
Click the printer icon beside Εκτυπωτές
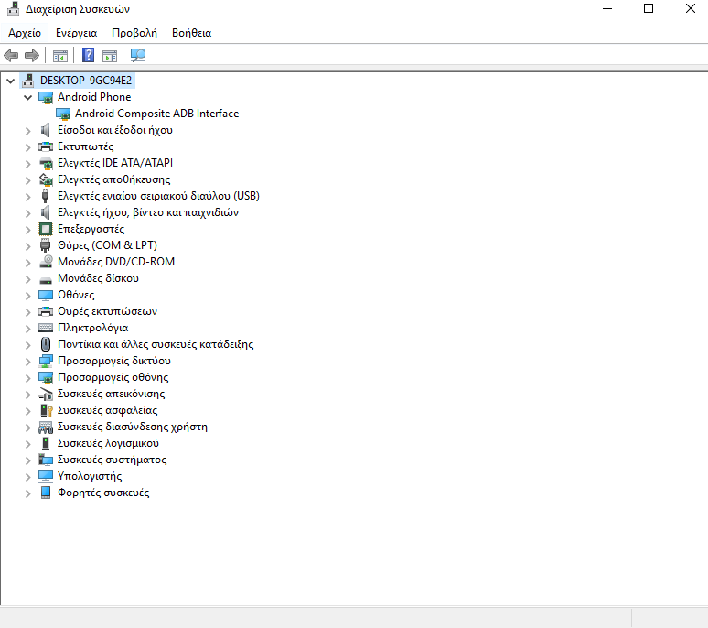point(46,146)
